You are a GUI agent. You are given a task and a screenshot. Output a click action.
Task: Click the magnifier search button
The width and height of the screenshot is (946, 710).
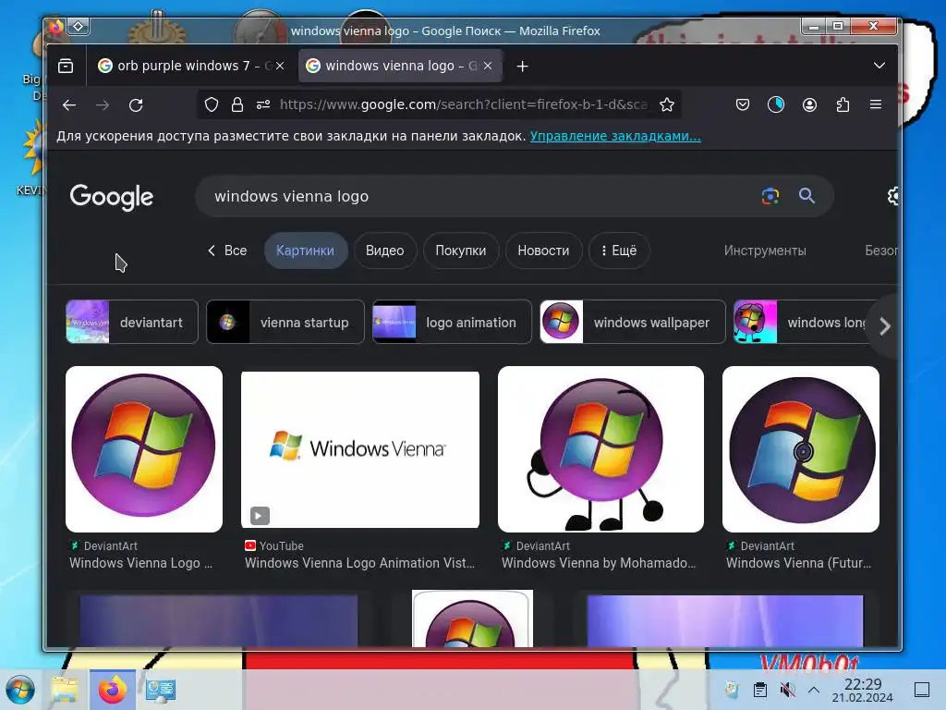click(x=807, y=196)
